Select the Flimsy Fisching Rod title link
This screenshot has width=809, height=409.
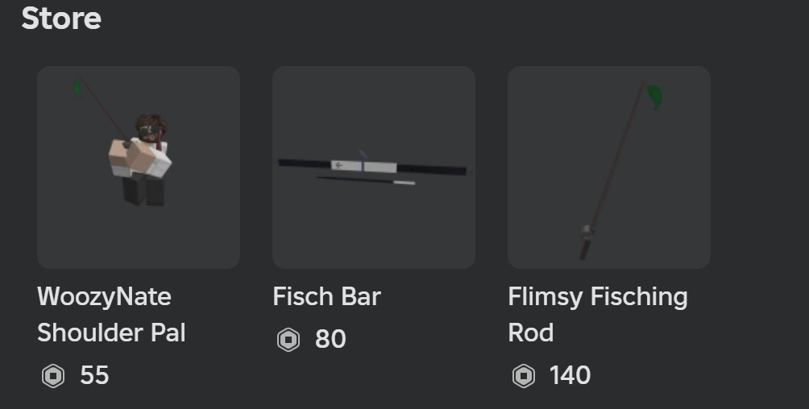[x=597, y=297]
